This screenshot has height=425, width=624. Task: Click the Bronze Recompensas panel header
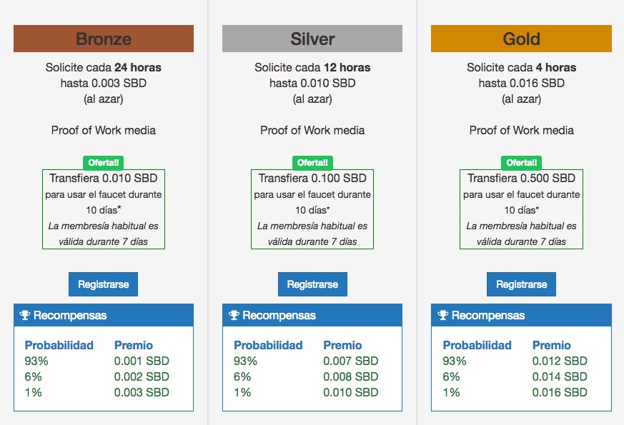104,315
